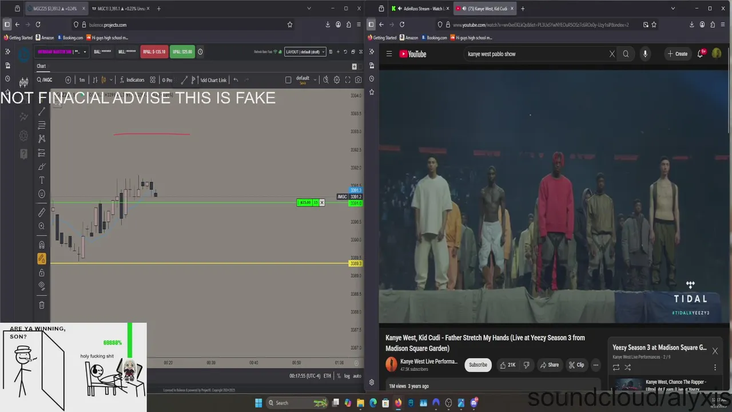Toggle shuffle in the playlist panel
The width and height of the screenshot is (732, 412).
pos(627,367)
